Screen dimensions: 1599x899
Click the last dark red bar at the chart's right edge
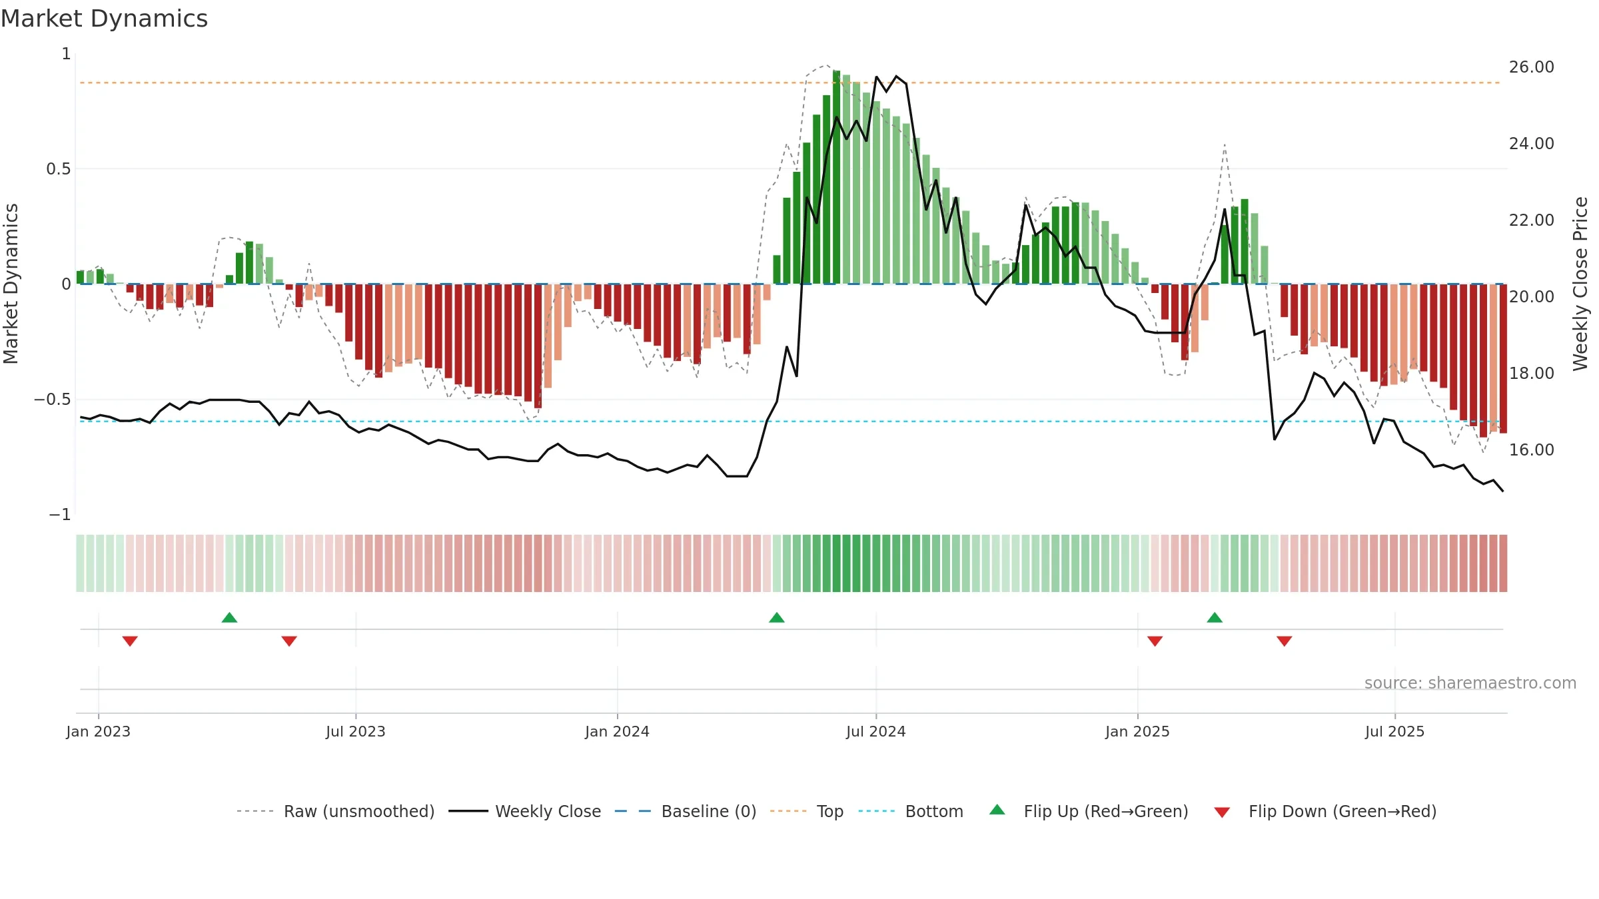coord(1504,358)
